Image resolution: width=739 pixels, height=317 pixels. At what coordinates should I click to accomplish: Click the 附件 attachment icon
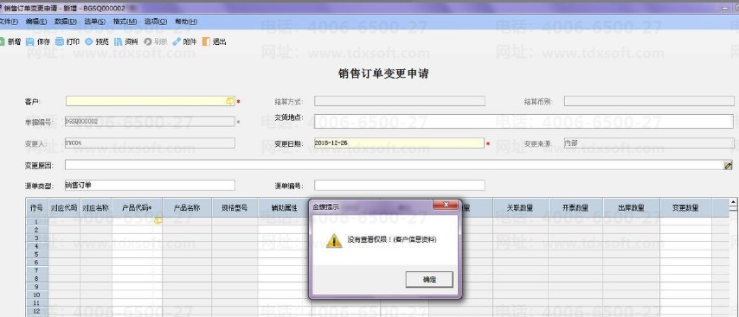click(x=177, y=41)
